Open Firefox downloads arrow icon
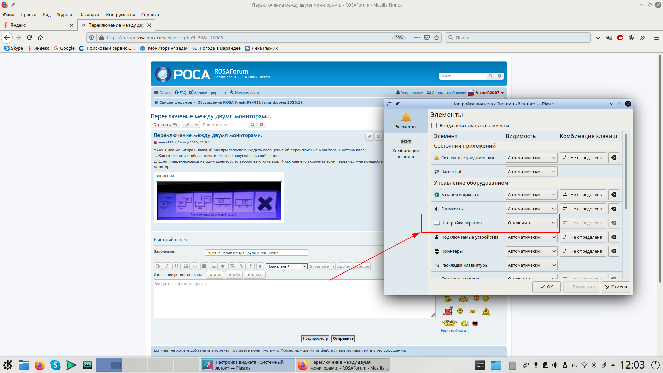This screenshot has height=373, width=663. pos(598,38)
